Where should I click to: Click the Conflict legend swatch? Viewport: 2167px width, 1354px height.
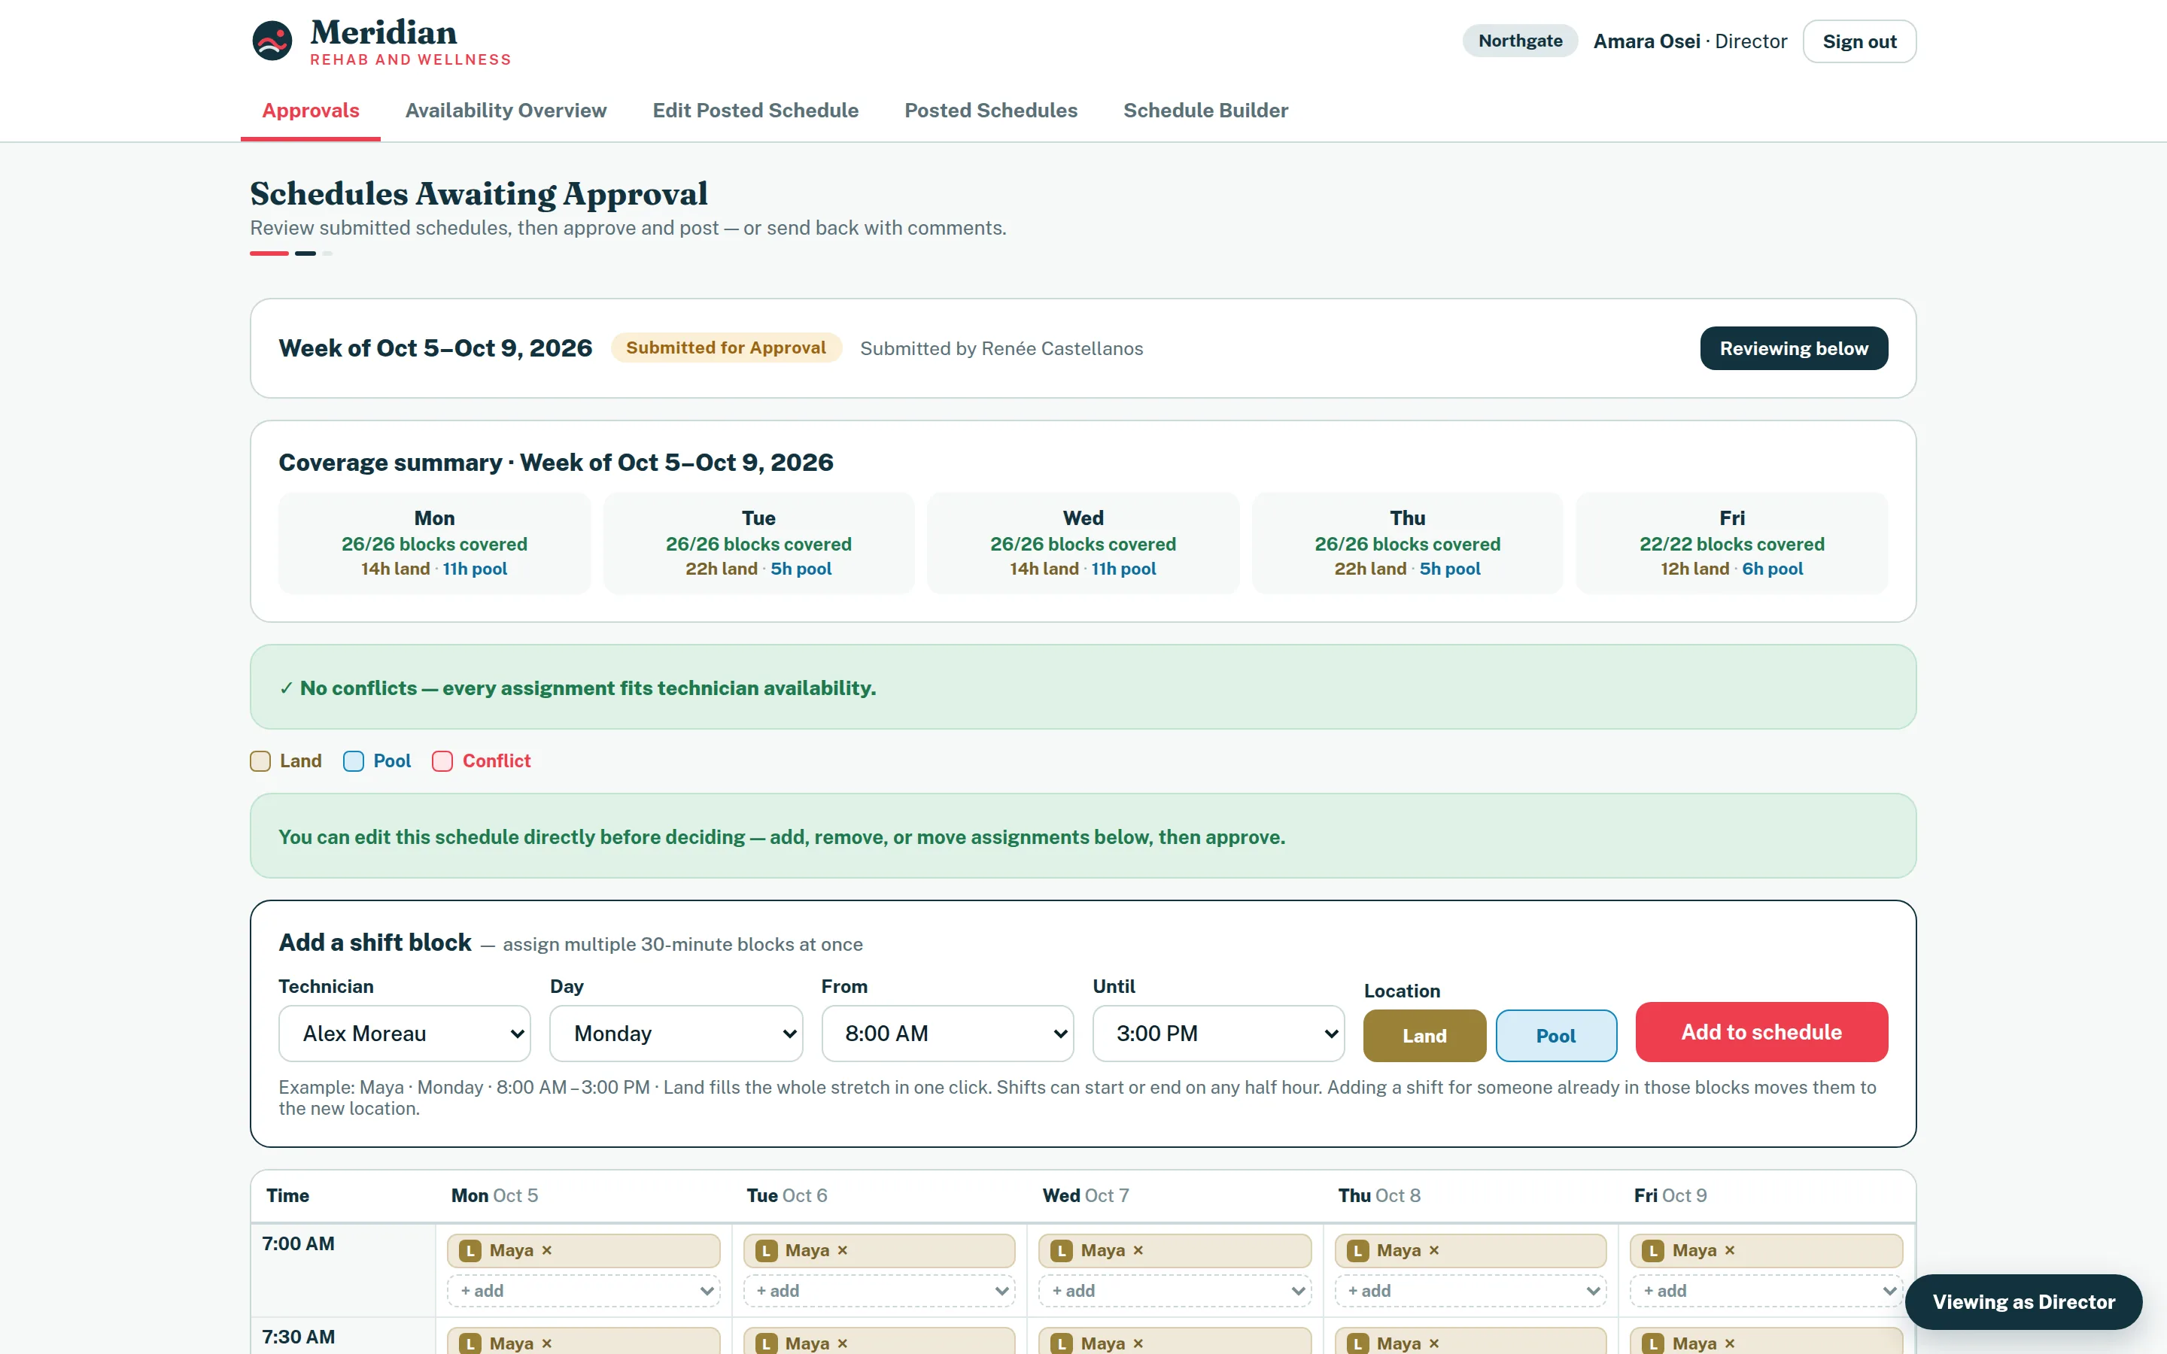tap(442, 761)
